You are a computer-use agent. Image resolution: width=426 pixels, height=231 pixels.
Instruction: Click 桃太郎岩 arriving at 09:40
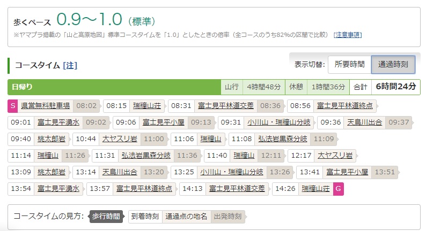tap(52, 138)
